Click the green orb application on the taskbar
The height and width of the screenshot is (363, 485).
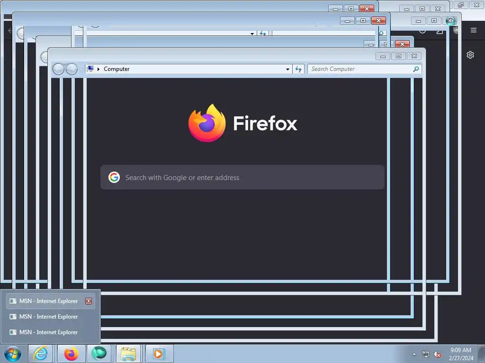tap(99, 354)
